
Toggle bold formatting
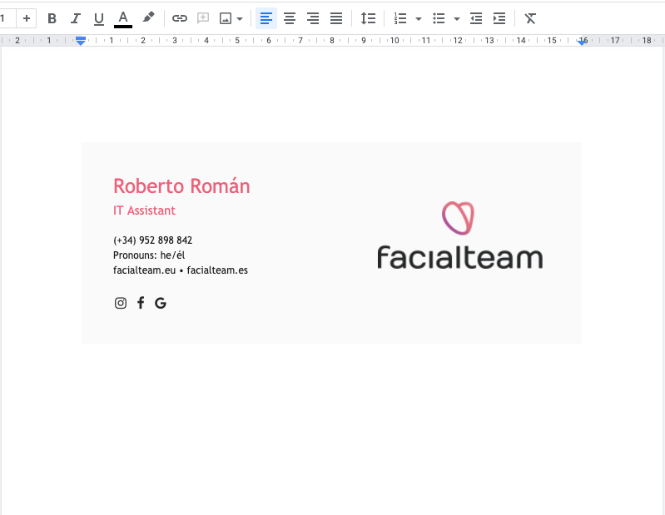[52, 18]
